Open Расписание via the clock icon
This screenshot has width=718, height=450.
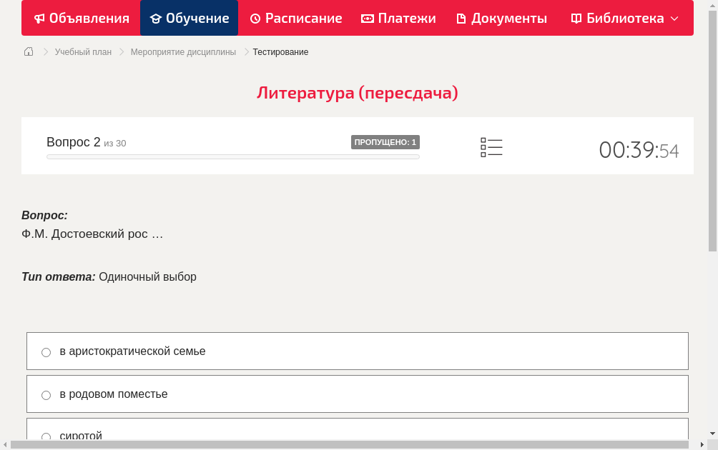click(254, 18)
